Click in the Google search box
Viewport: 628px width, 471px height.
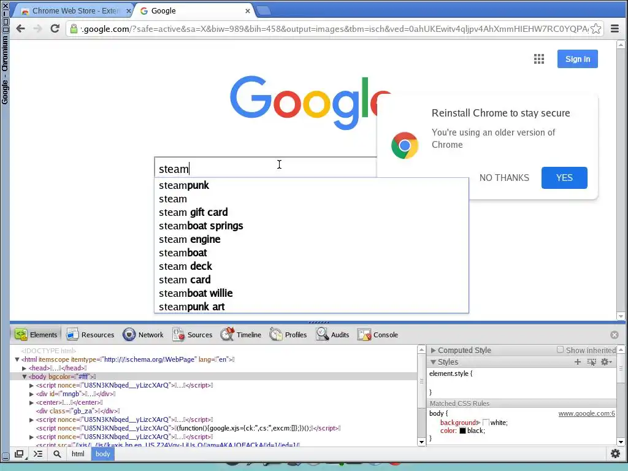[265, 167]
